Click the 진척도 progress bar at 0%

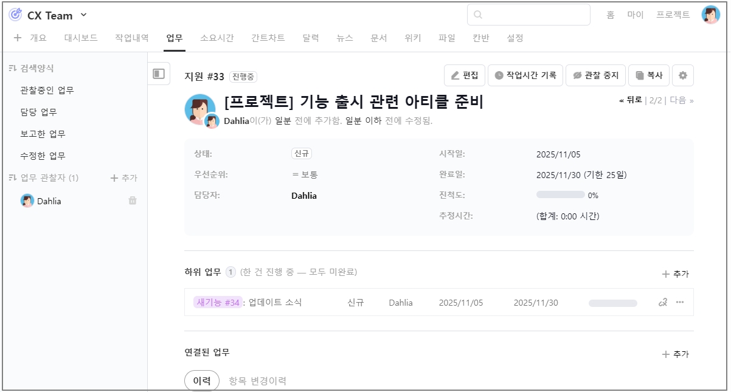(560, 195)
